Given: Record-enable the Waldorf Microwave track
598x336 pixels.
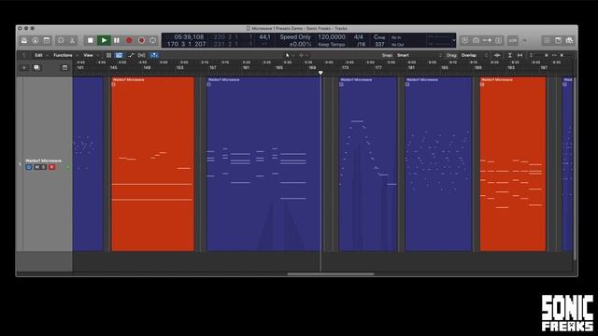Looking at the screenshot, I should [52, 167].
